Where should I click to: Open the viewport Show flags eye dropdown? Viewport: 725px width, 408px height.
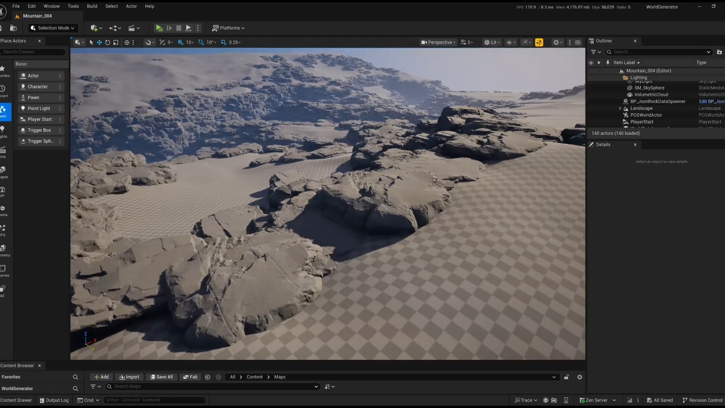(511, 42)
